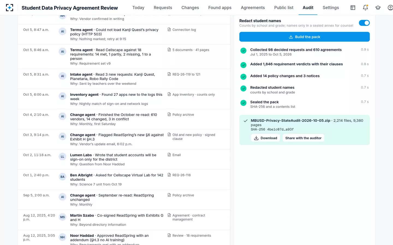Click Collected 98 decided requests step
Screen dimensions: 393x245
coord(296,50)
